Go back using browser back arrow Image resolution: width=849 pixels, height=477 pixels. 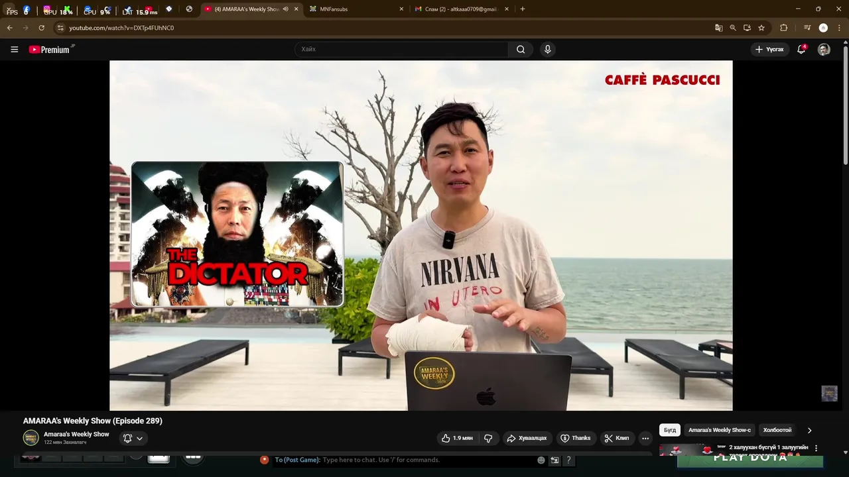tap(9, 28)
